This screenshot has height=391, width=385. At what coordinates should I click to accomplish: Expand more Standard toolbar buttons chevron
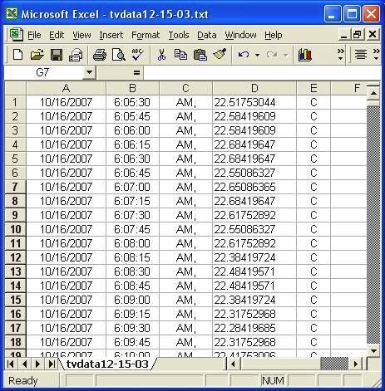pyautogui.click(x=340, y=54)
